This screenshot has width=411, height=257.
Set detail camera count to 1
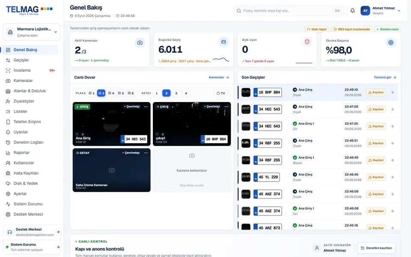click(x=157, y=93)
